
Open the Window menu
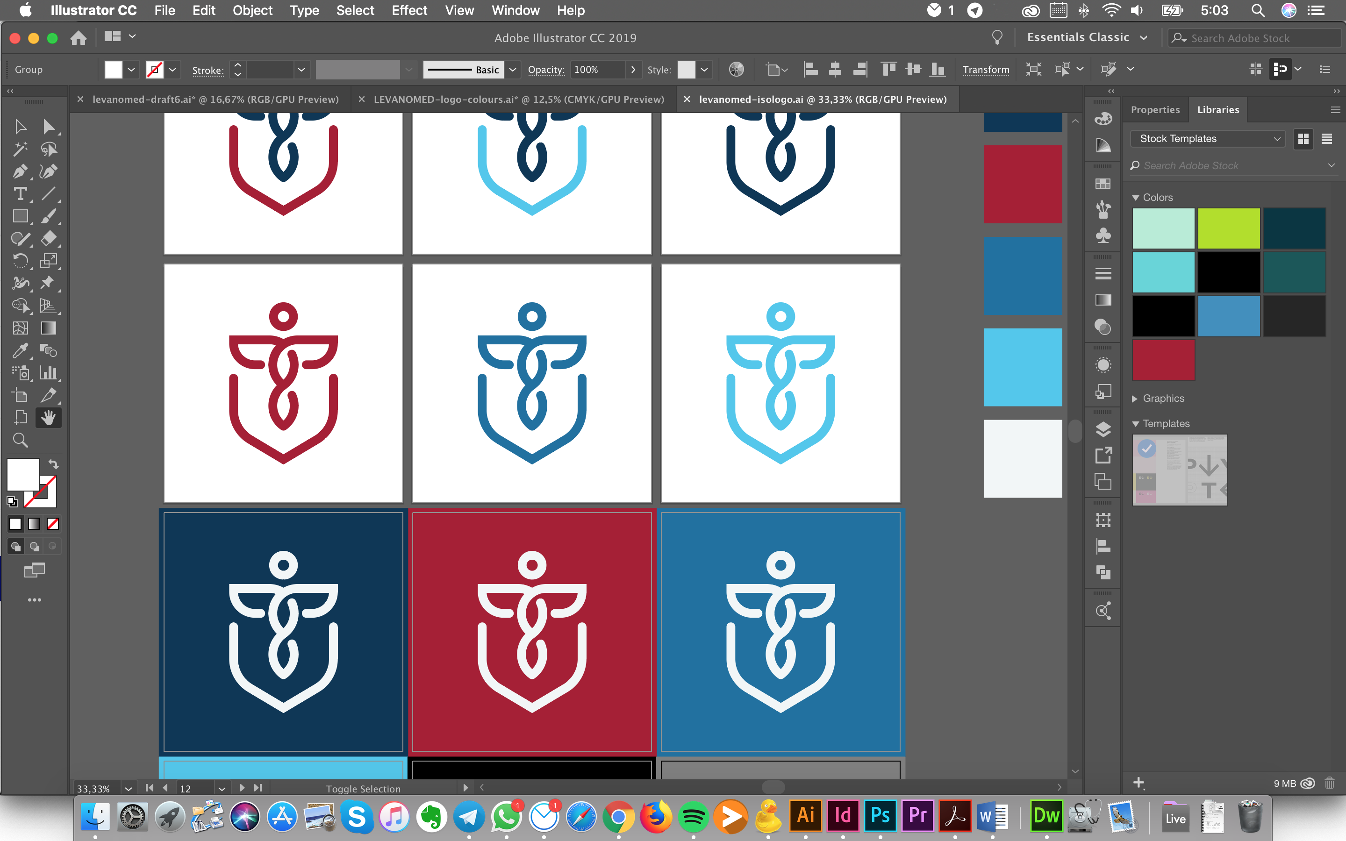[x=515, y=11]
